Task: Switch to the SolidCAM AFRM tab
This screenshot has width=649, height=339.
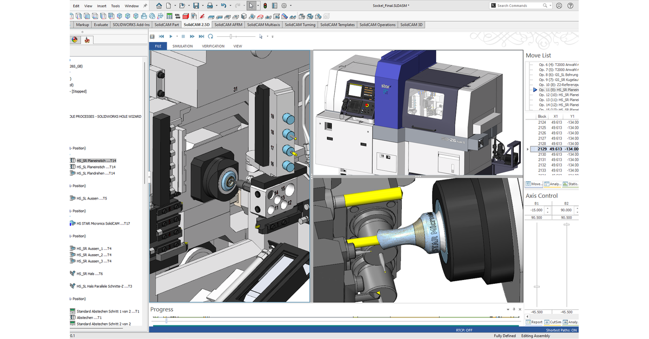Action: 228,25
